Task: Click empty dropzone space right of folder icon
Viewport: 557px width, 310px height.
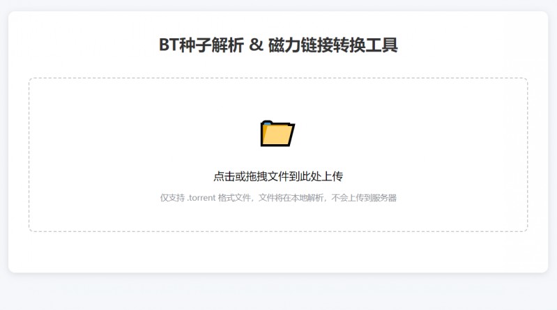Action: pos(412,134)
